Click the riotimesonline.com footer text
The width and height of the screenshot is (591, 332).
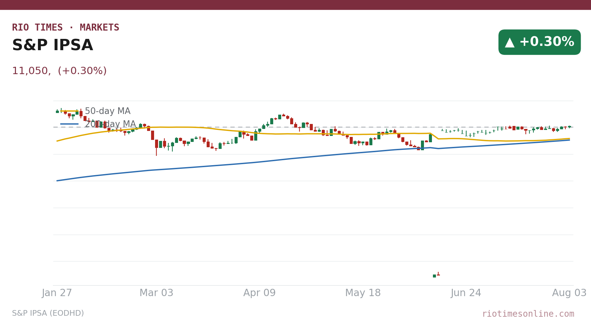[x=528, y=314]
